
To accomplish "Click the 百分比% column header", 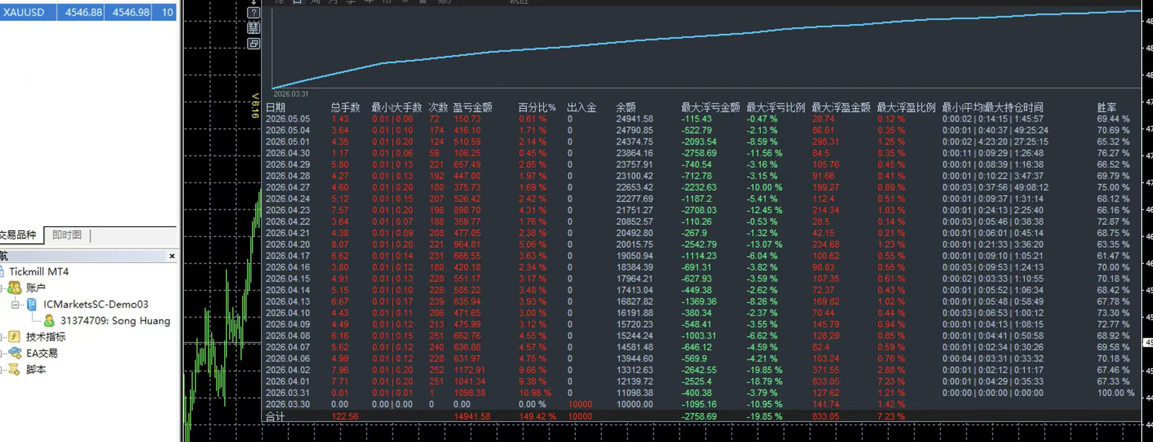I will (x=537, y=107).
